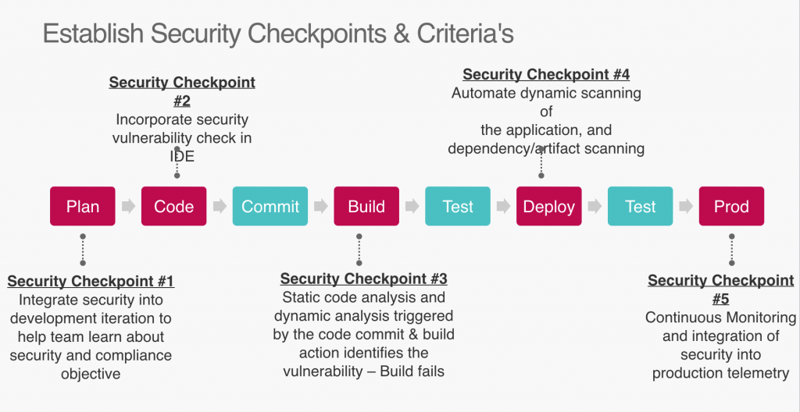
Task: Click the arrow between Deploy and second Test
Action: point(595,207)
